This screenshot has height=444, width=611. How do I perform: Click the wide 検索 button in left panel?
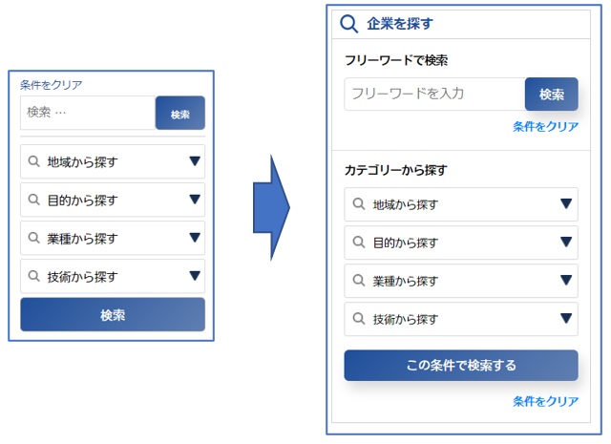(113, 314)
